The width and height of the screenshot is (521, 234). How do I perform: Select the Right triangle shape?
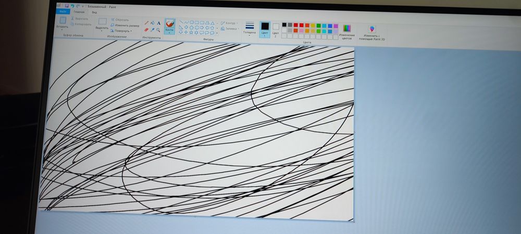click(181, 27)
